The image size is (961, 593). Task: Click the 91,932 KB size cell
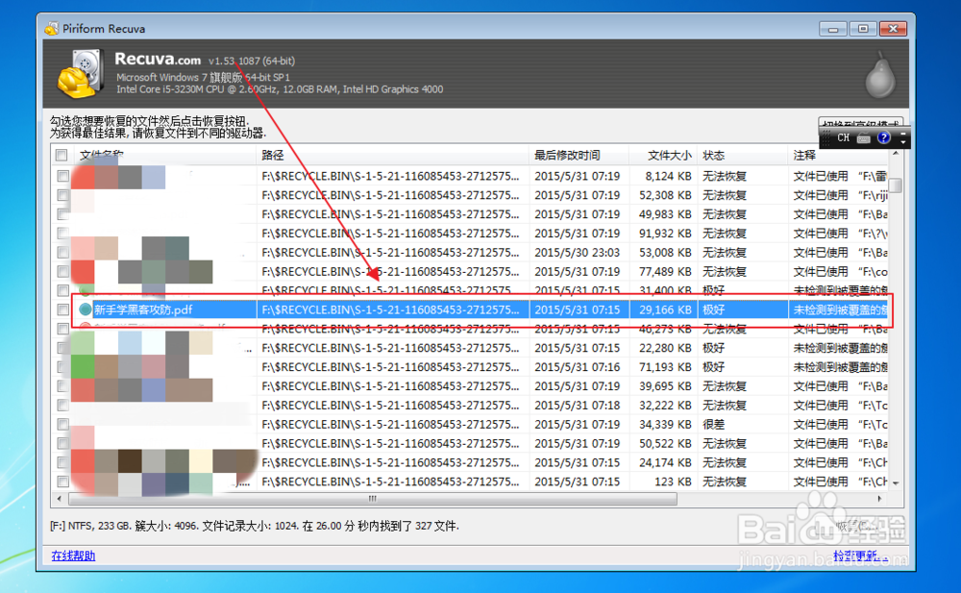point(665,234)
